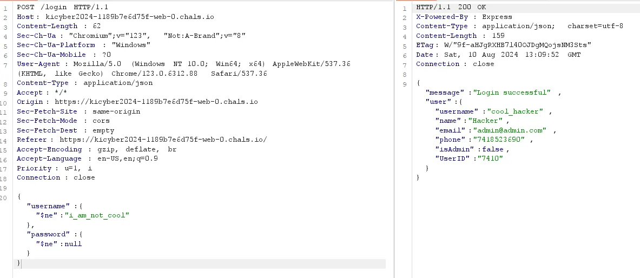640x278 pixels.
Task: Click the "Hacker" name value
Action: coord(485,121)
